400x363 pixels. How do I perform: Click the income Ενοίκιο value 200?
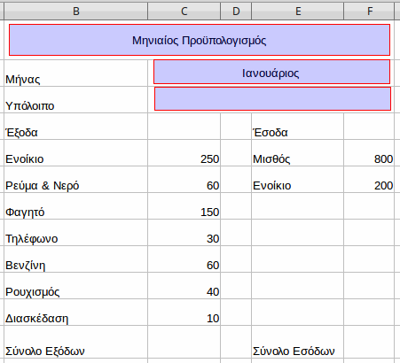coord(369,180)
